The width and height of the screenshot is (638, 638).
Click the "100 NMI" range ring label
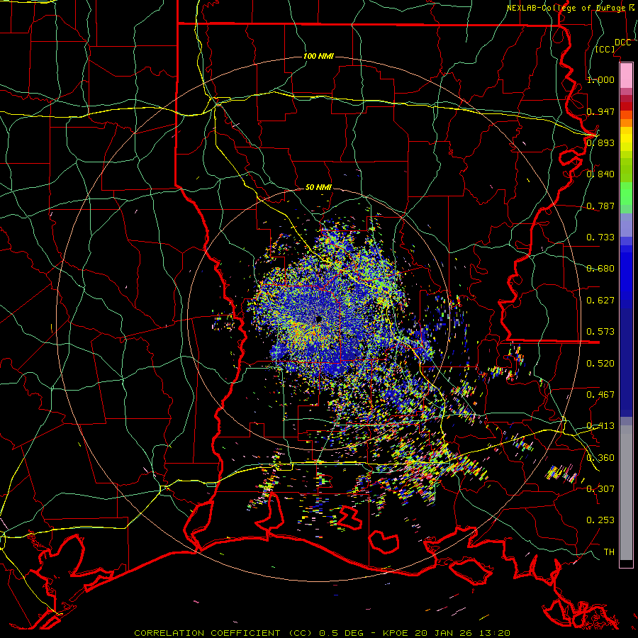pyautogui.click(x=318, y=56)
